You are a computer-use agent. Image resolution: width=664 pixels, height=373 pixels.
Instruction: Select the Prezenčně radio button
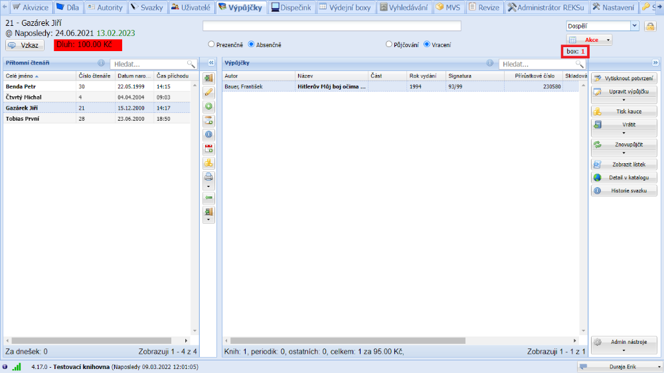(x=212, y=44)
